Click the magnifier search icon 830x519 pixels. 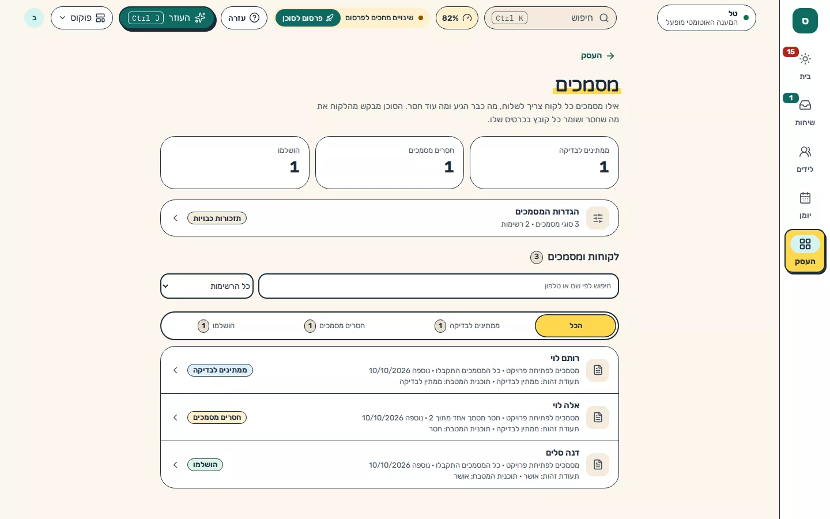(604, 18)
